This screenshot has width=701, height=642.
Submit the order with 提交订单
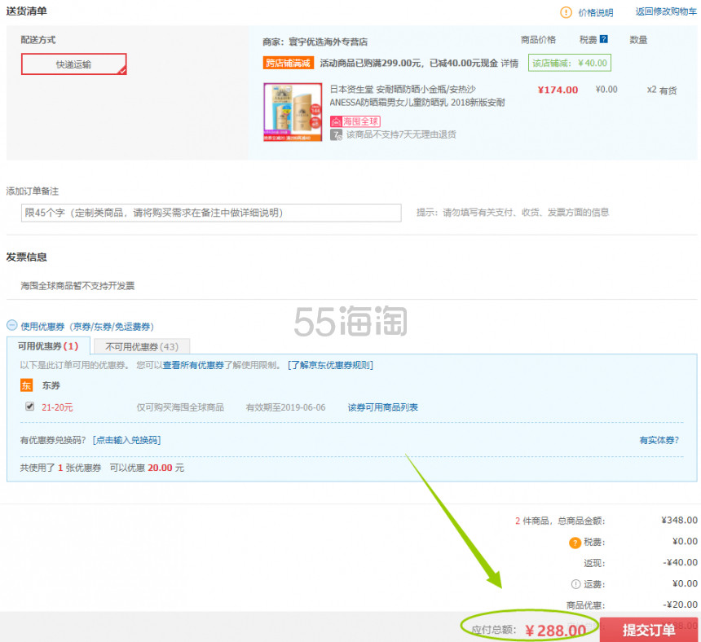(x=649, y=630)
